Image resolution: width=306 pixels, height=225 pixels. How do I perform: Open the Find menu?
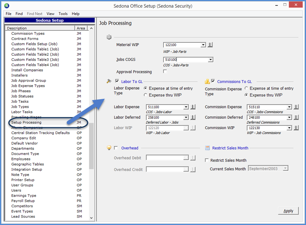coord(19,14)
